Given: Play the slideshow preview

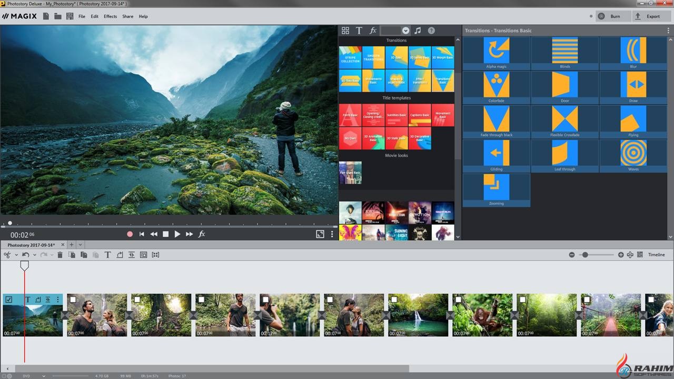Looking at the screenshot, I should click(x=177, y=234).
